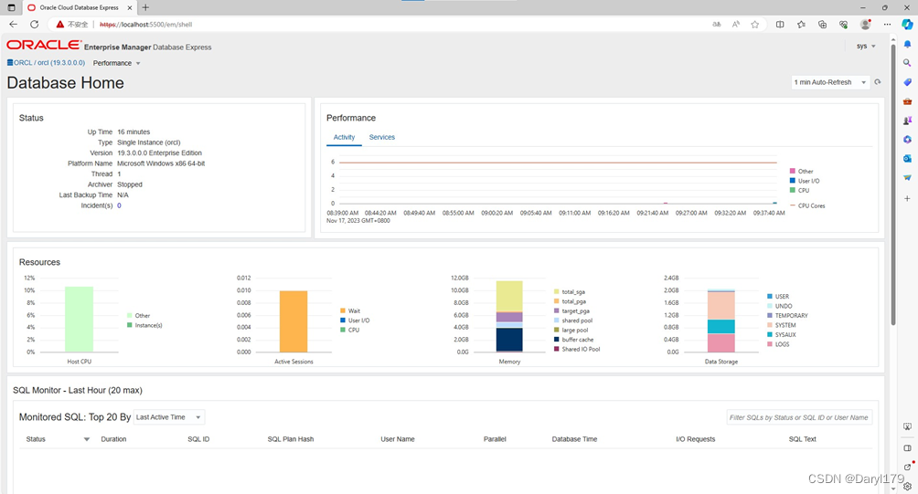The width and height of the screenshot is (918, 494).
Task: Add page to favorites star icon
Action: [755, 25]
